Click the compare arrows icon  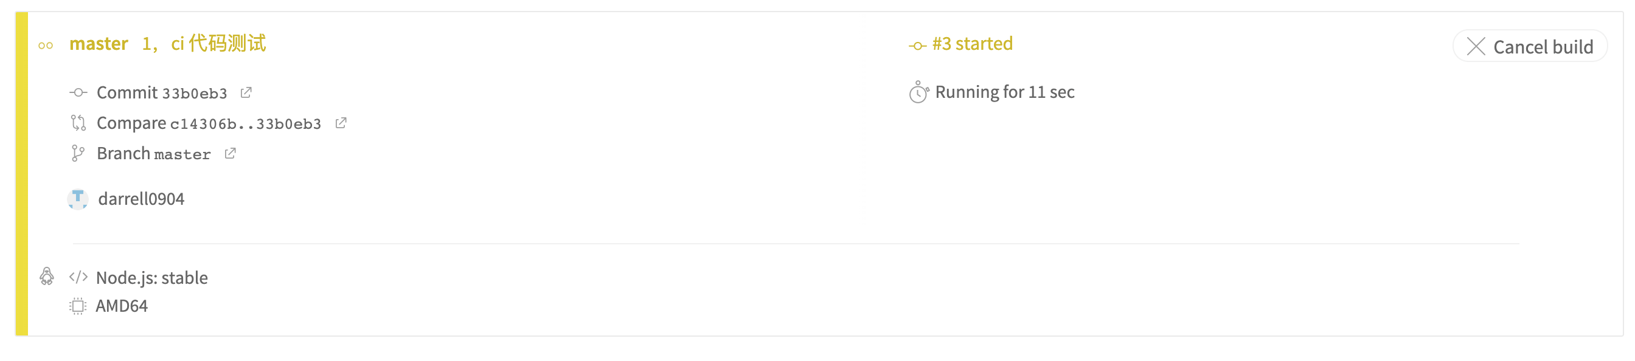point(78,122)
